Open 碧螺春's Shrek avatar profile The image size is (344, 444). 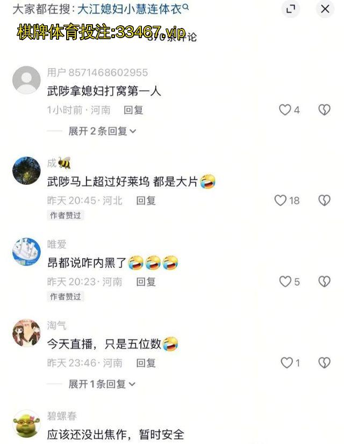click(26, 424)
